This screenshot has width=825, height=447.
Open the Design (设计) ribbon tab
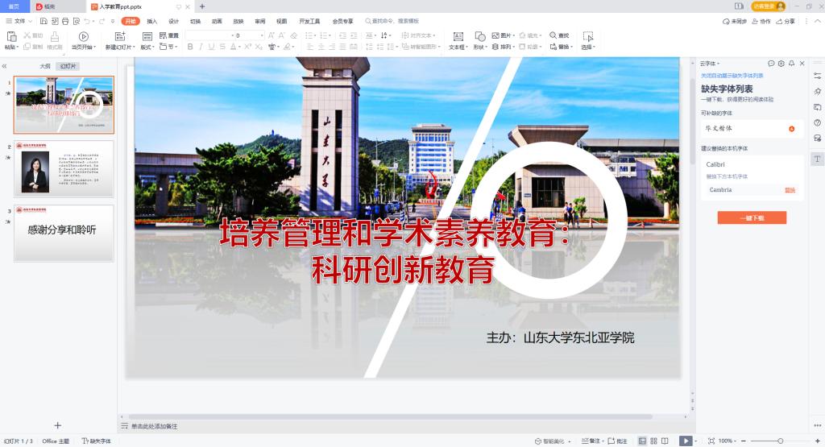(x=174, y=21)
